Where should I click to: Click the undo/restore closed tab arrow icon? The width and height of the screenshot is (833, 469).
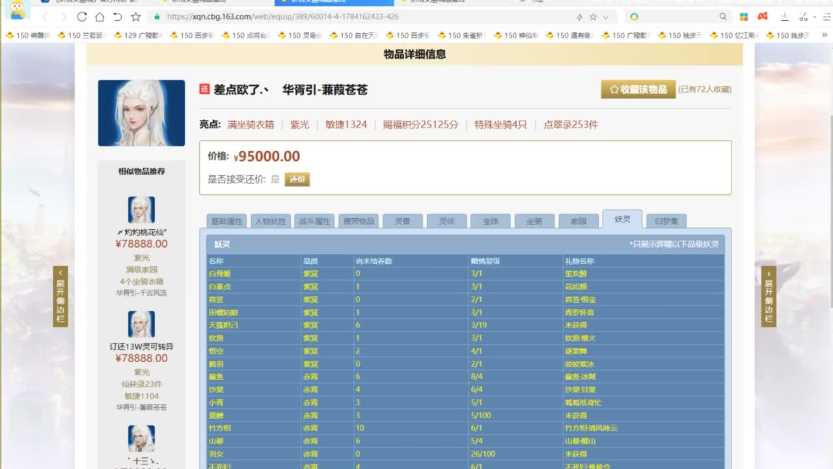(117, 17)
